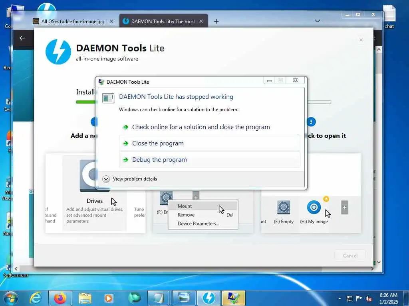Click the gray sheet taskbar icon
This screenshot has height=306, width=409.
pos(159,298)
